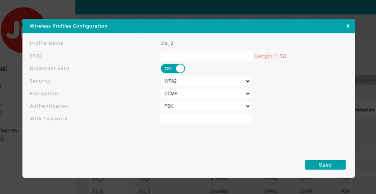Click the Jio_3 cell in bottom row
Screen dimensions: 376x194
145,191
